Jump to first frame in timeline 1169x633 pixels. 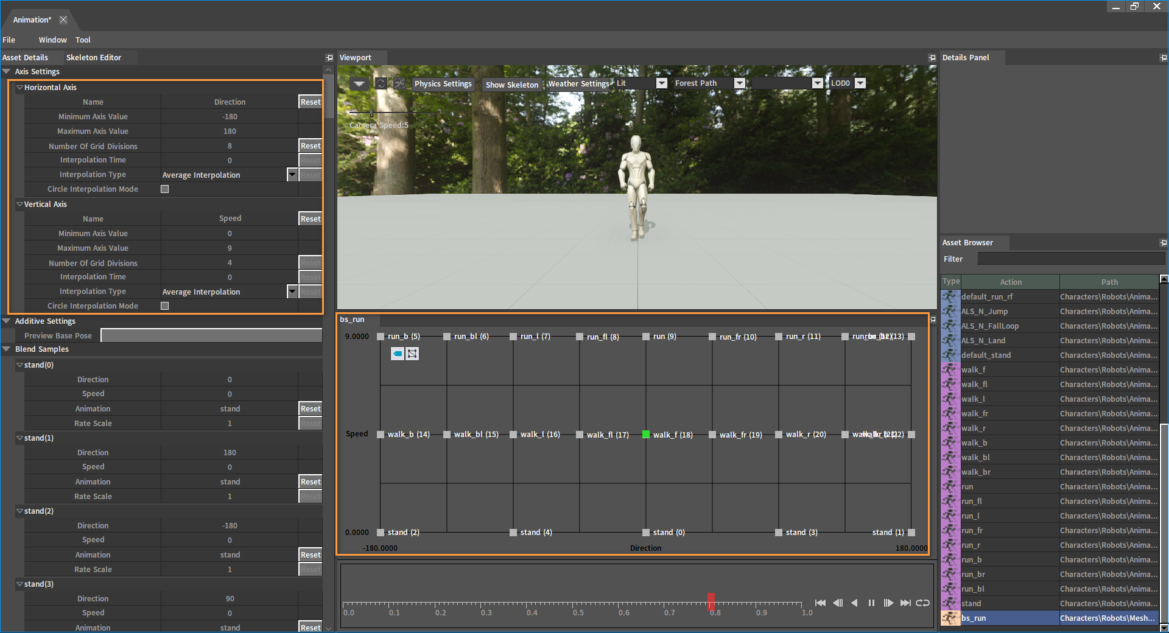pos(820,603)
